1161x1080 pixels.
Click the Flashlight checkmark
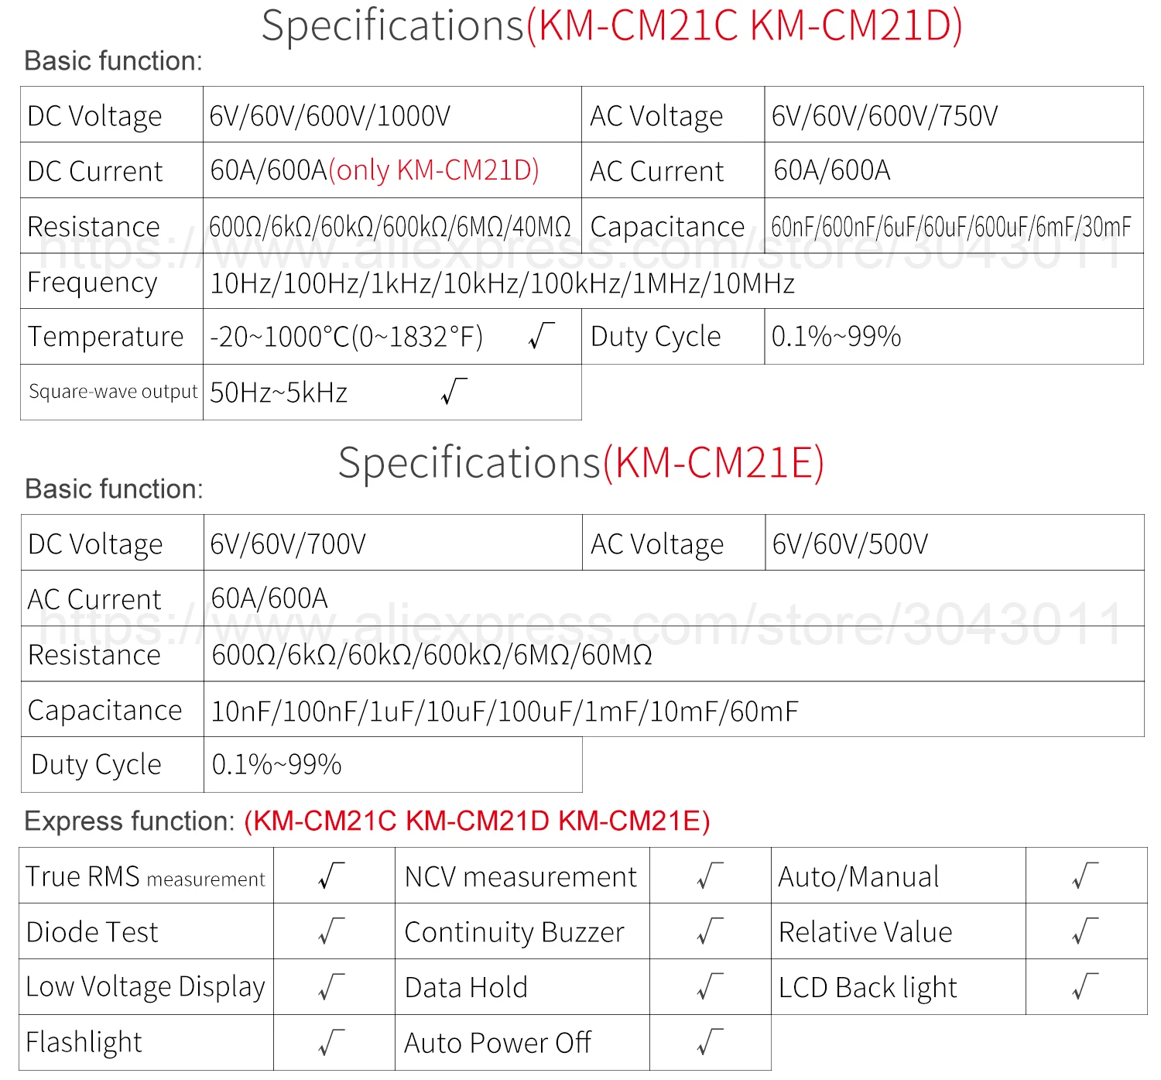(x=331, y=1042)
